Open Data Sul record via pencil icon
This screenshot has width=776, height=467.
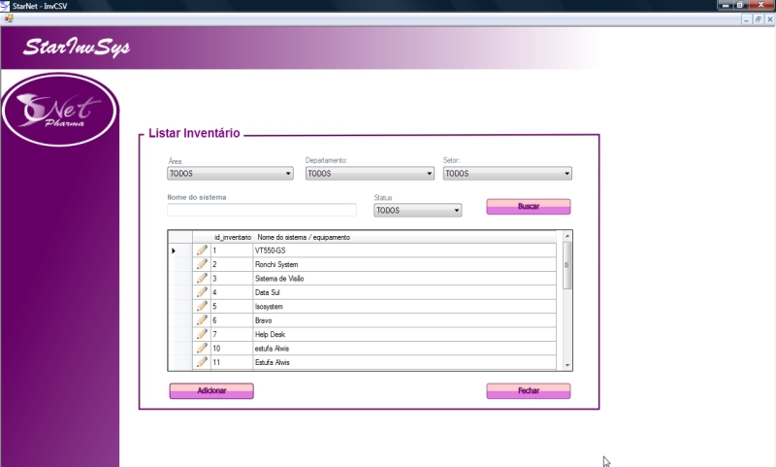202,292
